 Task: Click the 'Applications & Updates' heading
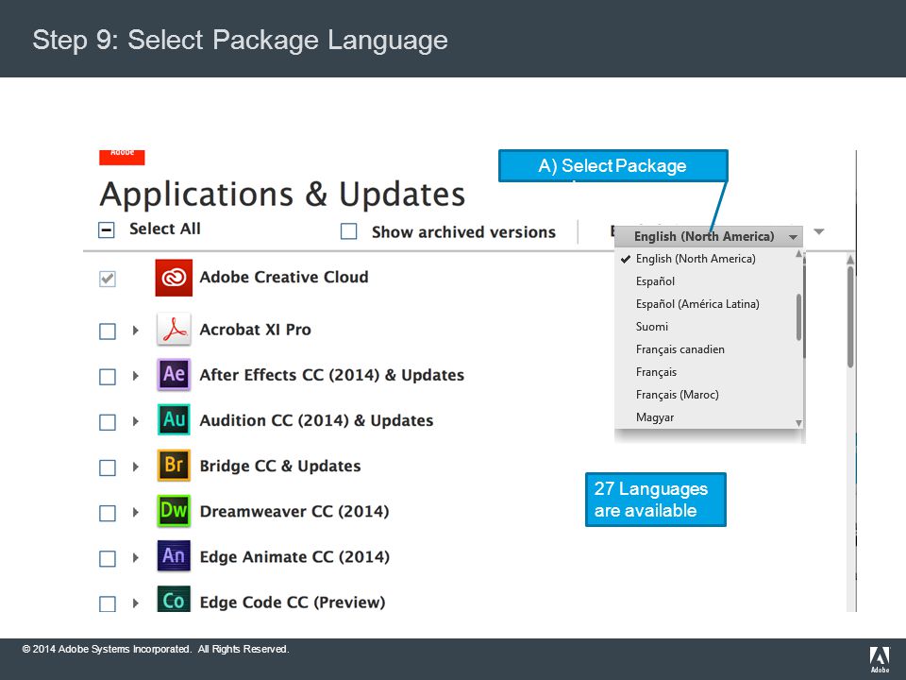tap(282, 194)
